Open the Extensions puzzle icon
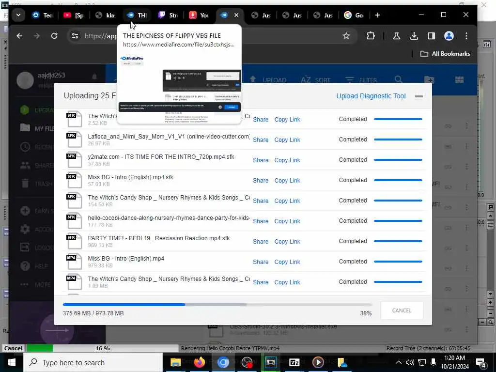496x372 pixels. point(371,36)
